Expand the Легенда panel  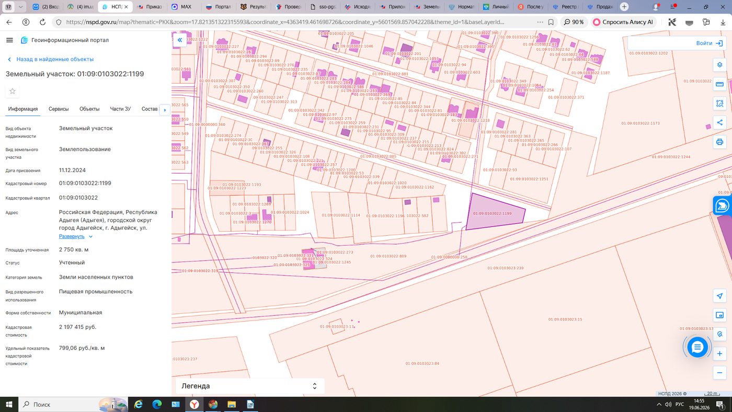tap(250, 386)
